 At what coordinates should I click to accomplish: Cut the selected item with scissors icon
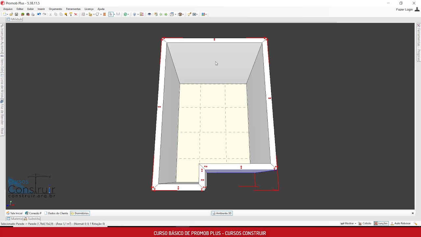coord(50,14)
